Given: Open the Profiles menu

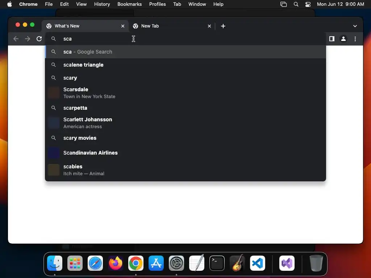Looking at the screenshot, I should click(157, 4).
